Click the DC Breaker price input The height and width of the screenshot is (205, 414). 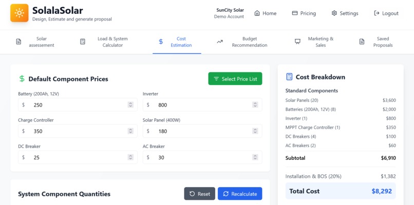point(78,157)
